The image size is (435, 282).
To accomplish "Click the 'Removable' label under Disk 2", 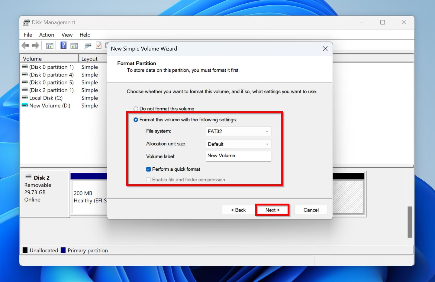I will click(38, 185).
